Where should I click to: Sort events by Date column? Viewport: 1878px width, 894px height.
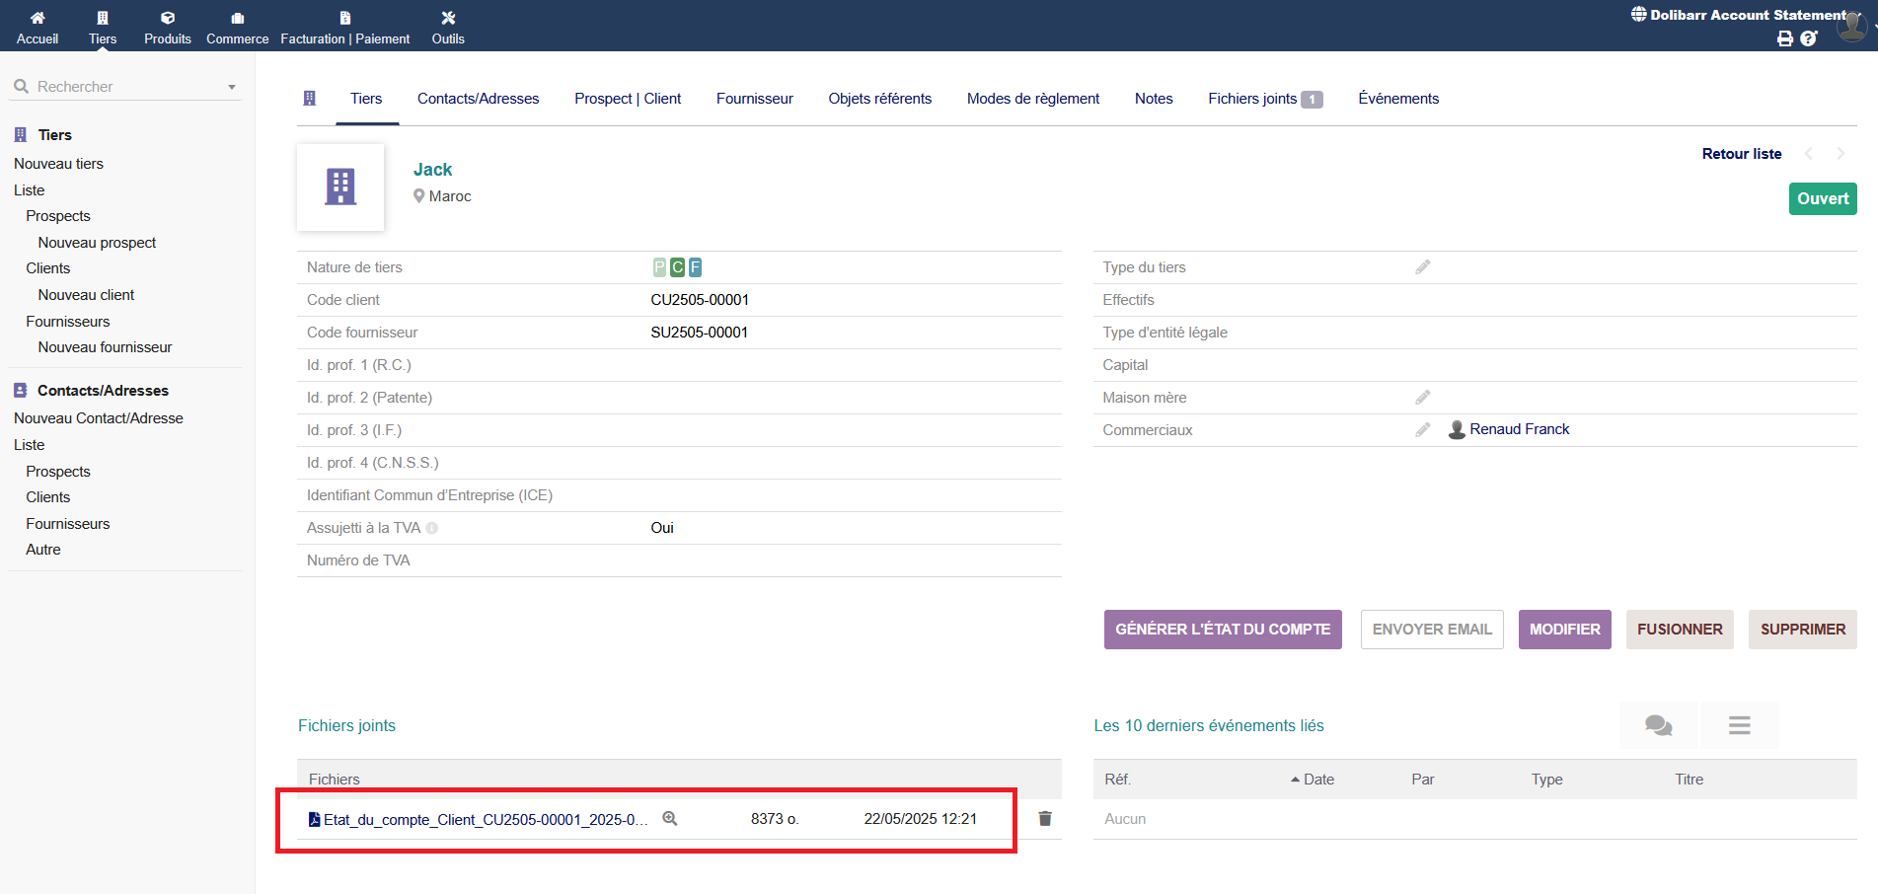[1317, 780]
